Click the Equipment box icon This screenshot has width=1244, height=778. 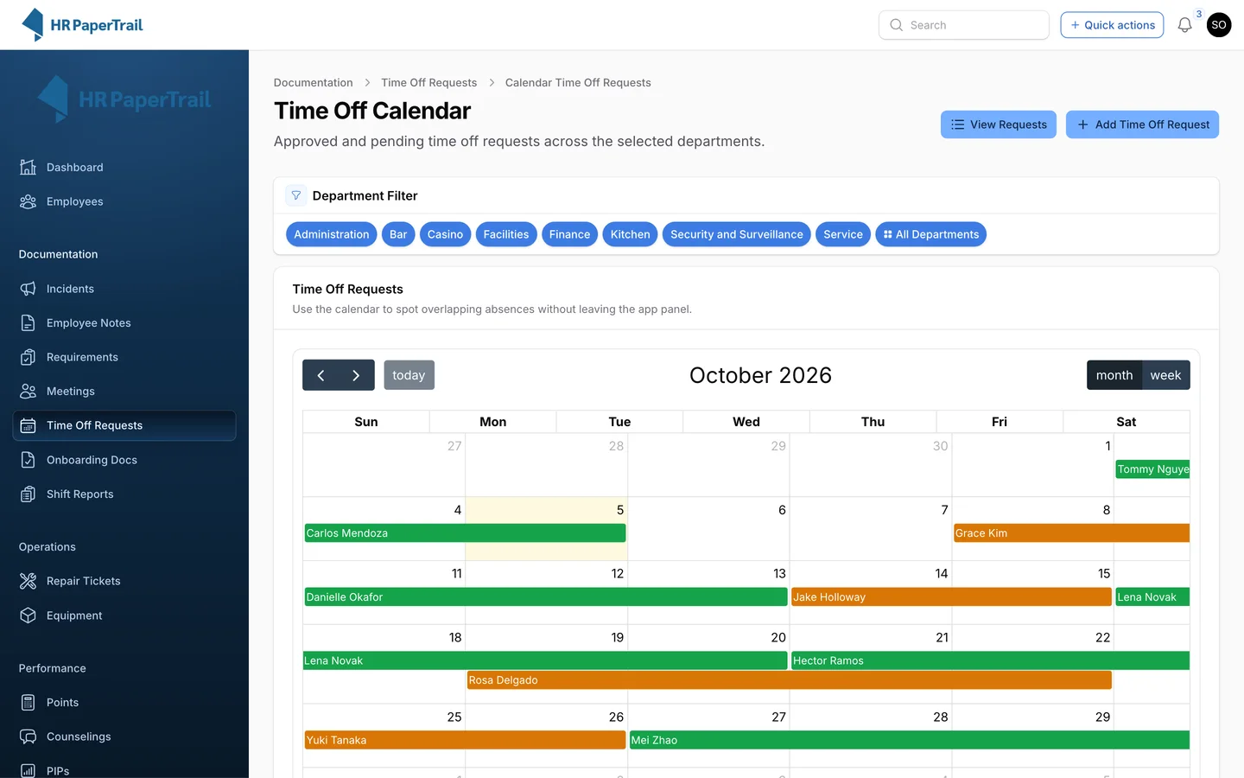(x=29, y=615)
